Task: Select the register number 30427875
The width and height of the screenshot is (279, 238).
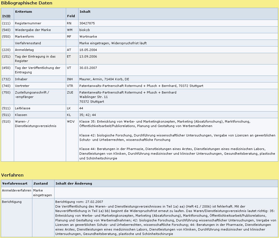Action: click(87, 23)
